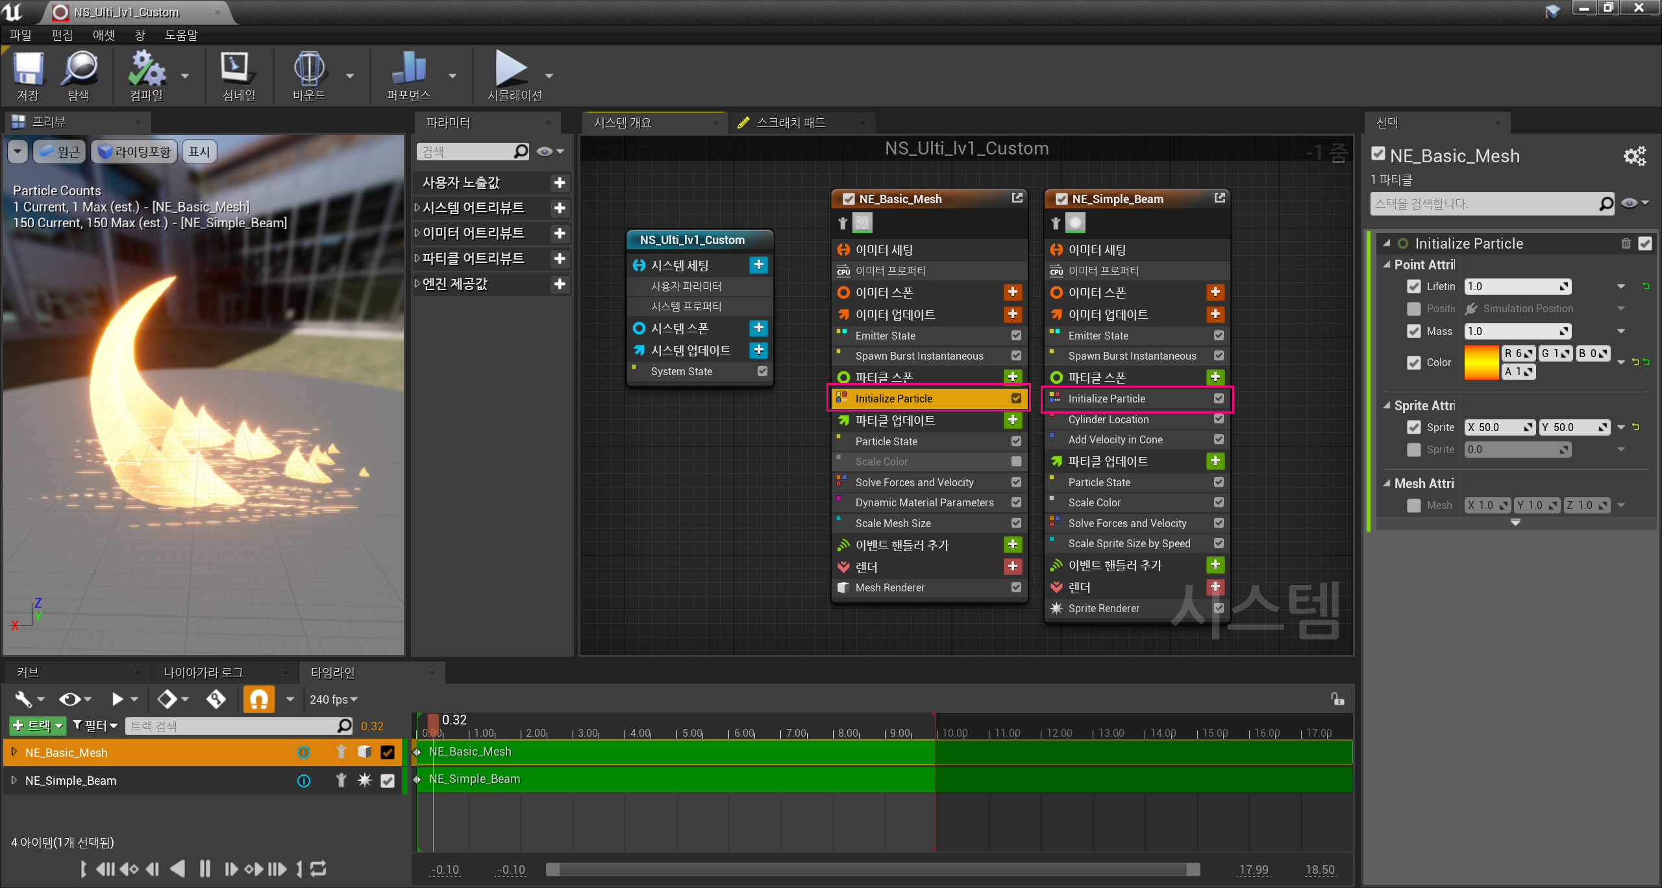Toggle the timeline snapping magnet icon
Screen dimensions: 1662x888
point(258,699)
